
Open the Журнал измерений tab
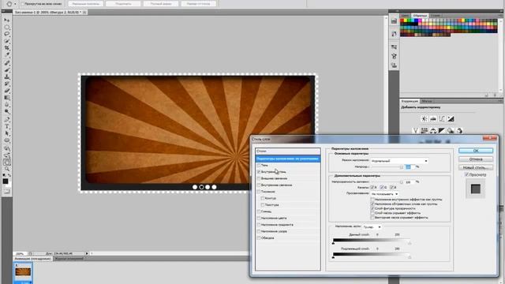(x=69, y=259)
